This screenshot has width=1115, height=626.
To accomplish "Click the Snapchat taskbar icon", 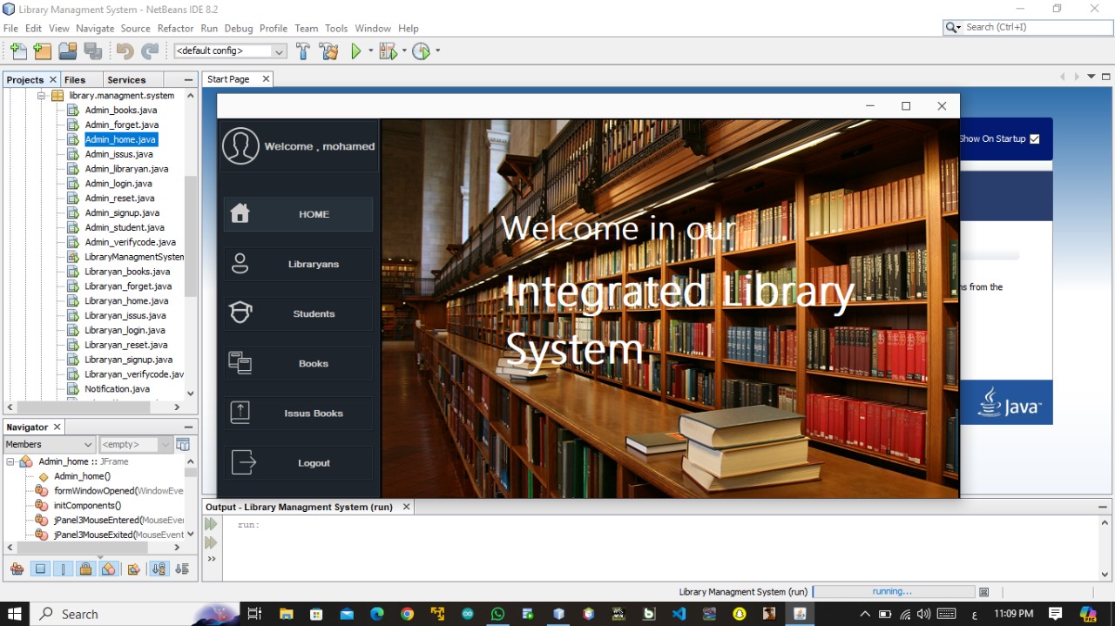I will point(740,614).
